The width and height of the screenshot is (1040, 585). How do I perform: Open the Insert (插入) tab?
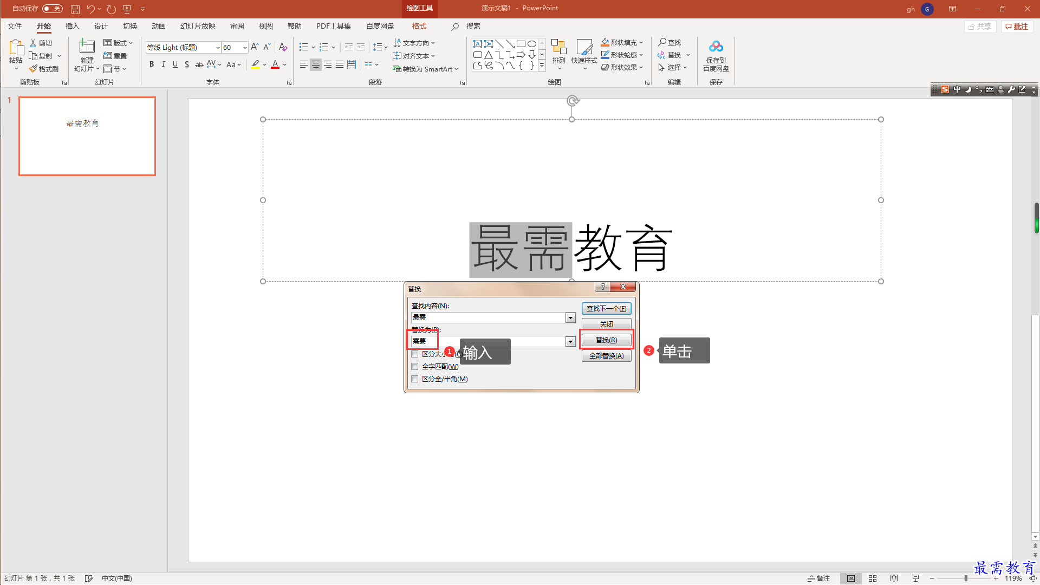pos(72,26)
